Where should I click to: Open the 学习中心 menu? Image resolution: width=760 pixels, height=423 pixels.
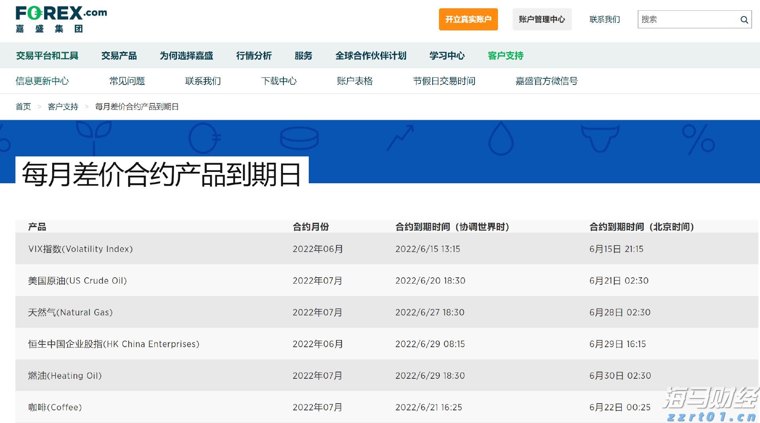pos(446,56)
